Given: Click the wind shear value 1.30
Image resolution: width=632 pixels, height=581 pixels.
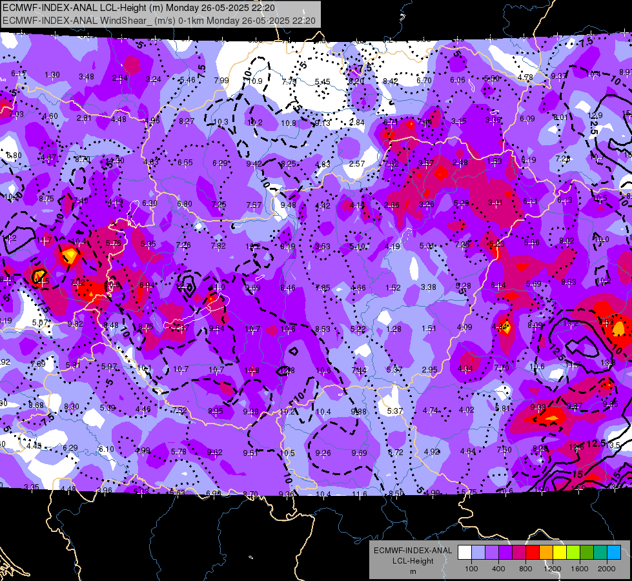Looking at the screenshot, I should (x=52, y=75).
